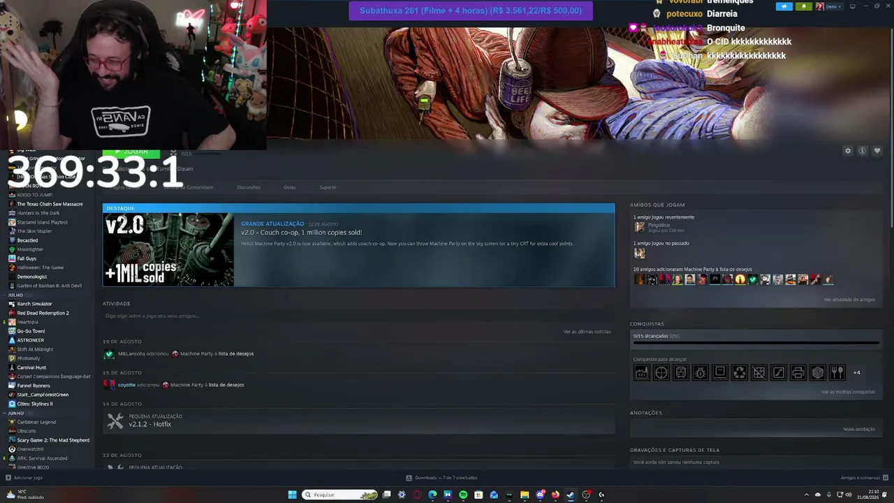Select Halloween: The Game in library
The height and width of the screenshot is (503, 894).
click(41, 268)
